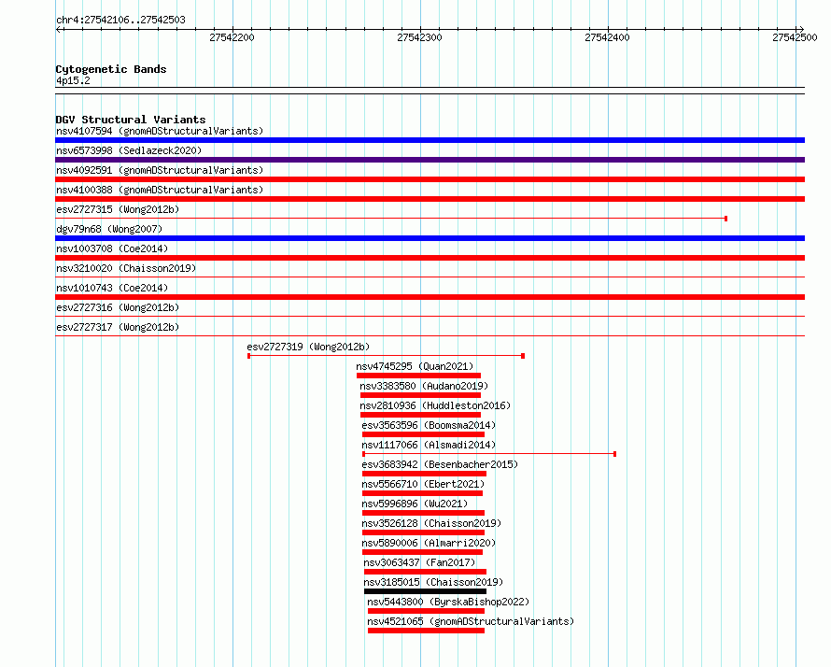
Task: Open the Cytogenetic Bands track title
Action: tap(111, 69)
